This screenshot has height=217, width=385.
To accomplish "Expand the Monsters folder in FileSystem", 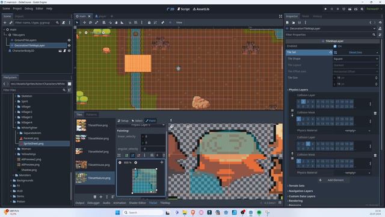I will click(13, 175).
